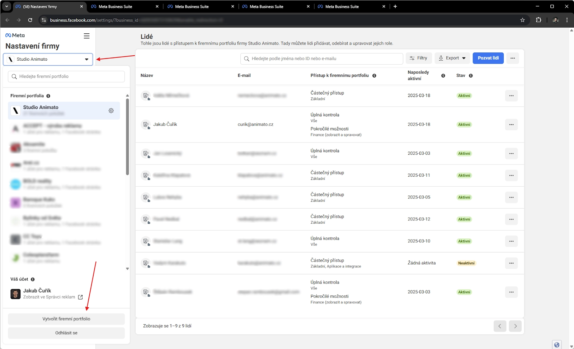Click the address bar URL

136,20
